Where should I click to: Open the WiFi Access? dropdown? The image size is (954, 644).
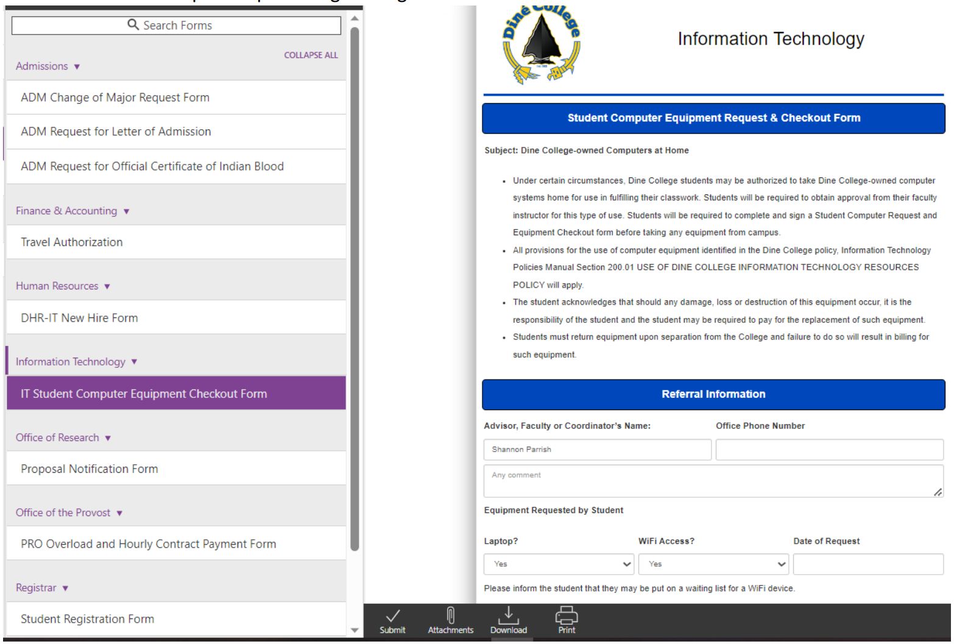coord(713,564)
